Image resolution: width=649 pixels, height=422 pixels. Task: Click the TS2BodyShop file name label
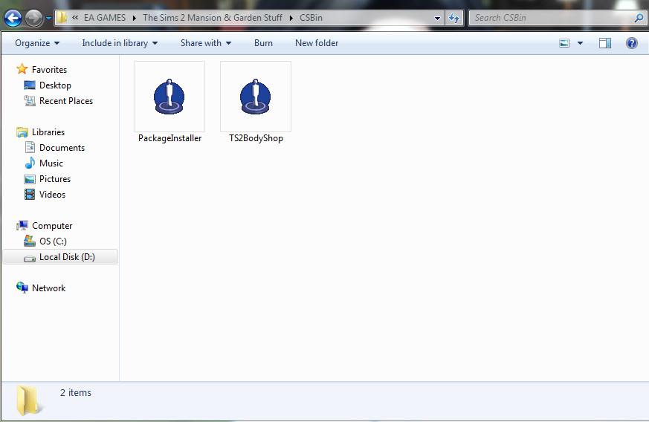click(256, 138)
